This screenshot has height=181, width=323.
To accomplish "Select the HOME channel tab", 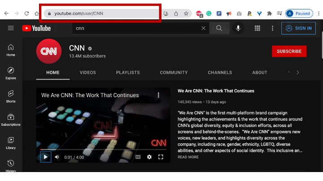I will tap(53, 73).
